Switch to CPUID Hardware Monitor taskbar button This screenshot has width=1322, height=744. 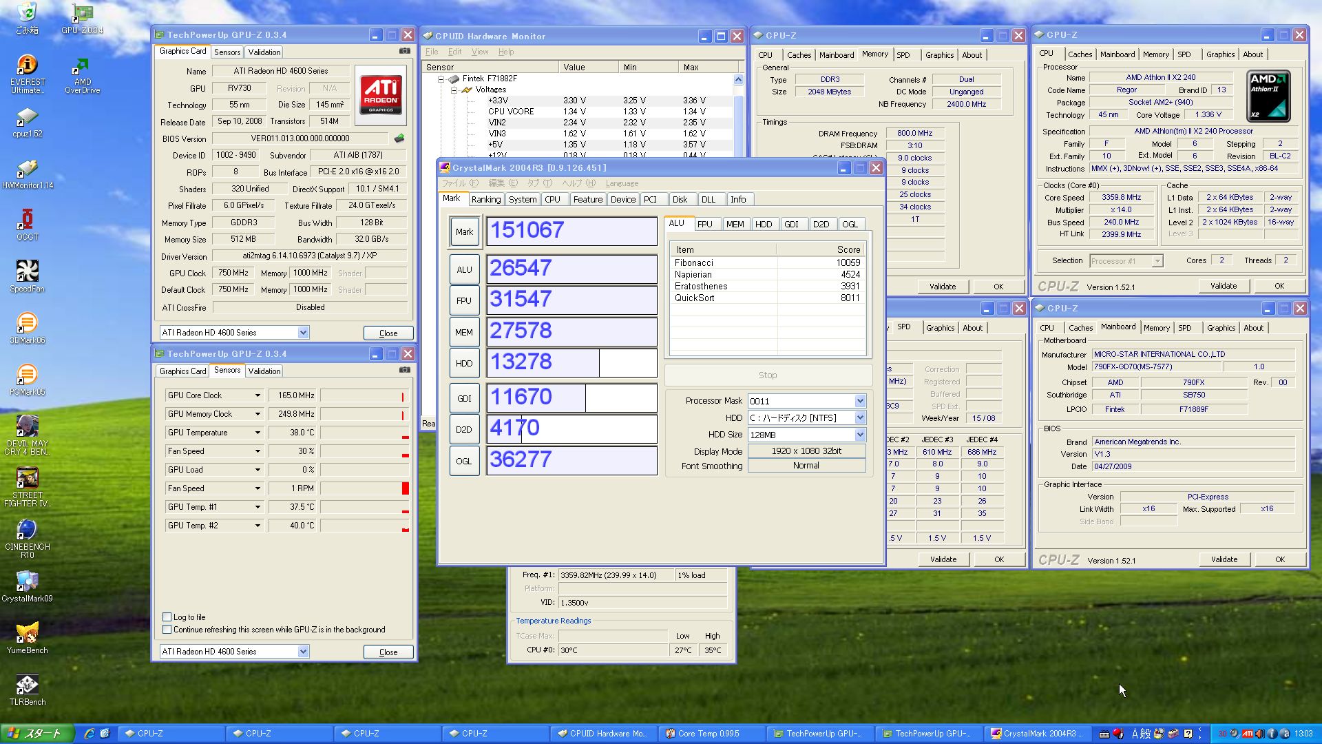pos(605,734)
